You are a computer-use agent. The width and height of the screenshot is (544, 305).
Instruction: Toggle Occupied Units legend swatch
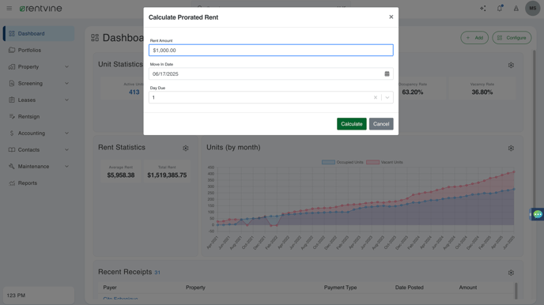pyautogui.click(x=328, y=162)
